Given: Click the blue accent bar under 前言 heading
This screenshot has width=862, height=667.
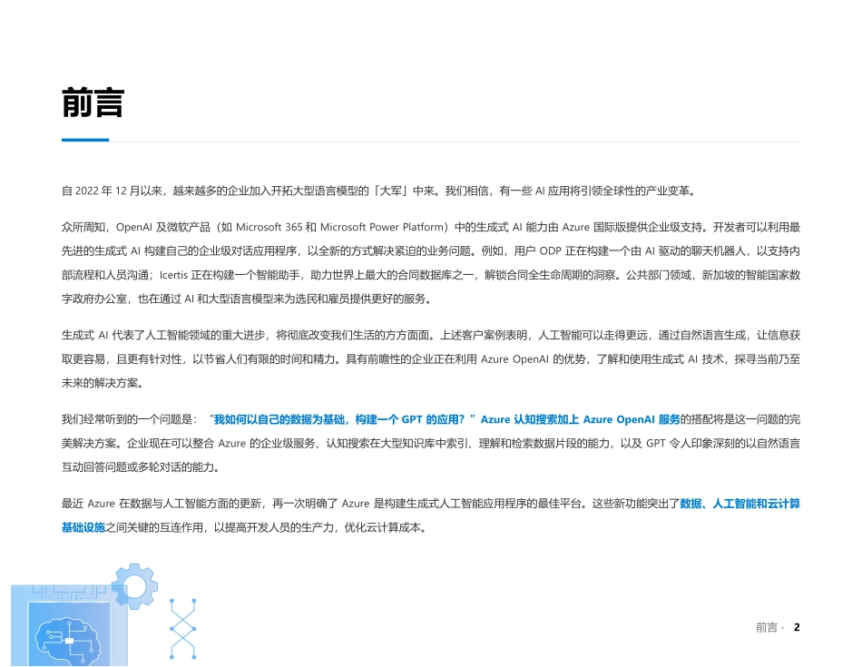Looking at the screenshot, I should click(x=84, y=141).
